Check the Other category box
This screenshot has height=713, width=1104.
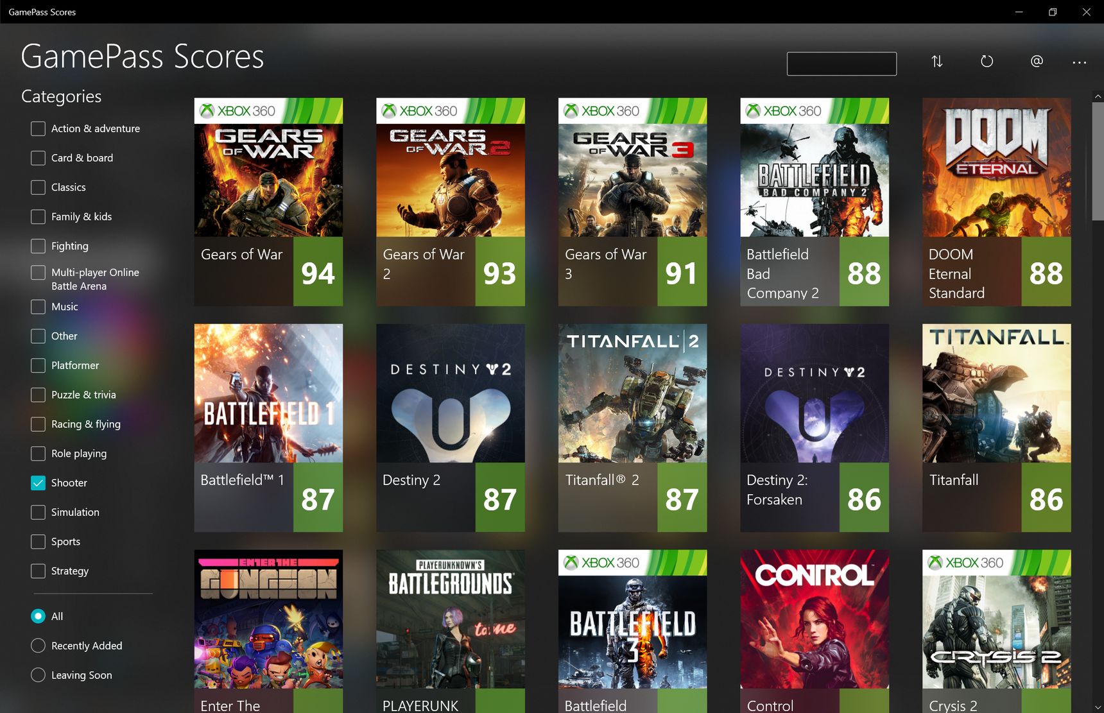click(39, 336)
